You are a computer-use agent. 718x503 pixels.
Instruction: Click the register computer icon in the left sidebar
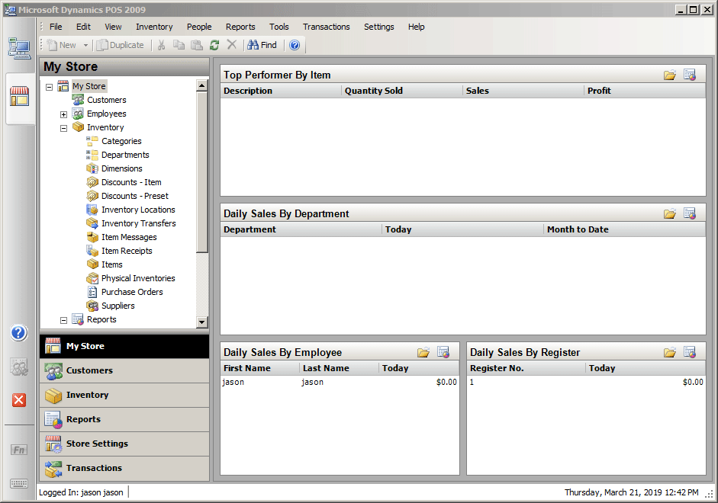pyautogui.click(x=19, y=49)
